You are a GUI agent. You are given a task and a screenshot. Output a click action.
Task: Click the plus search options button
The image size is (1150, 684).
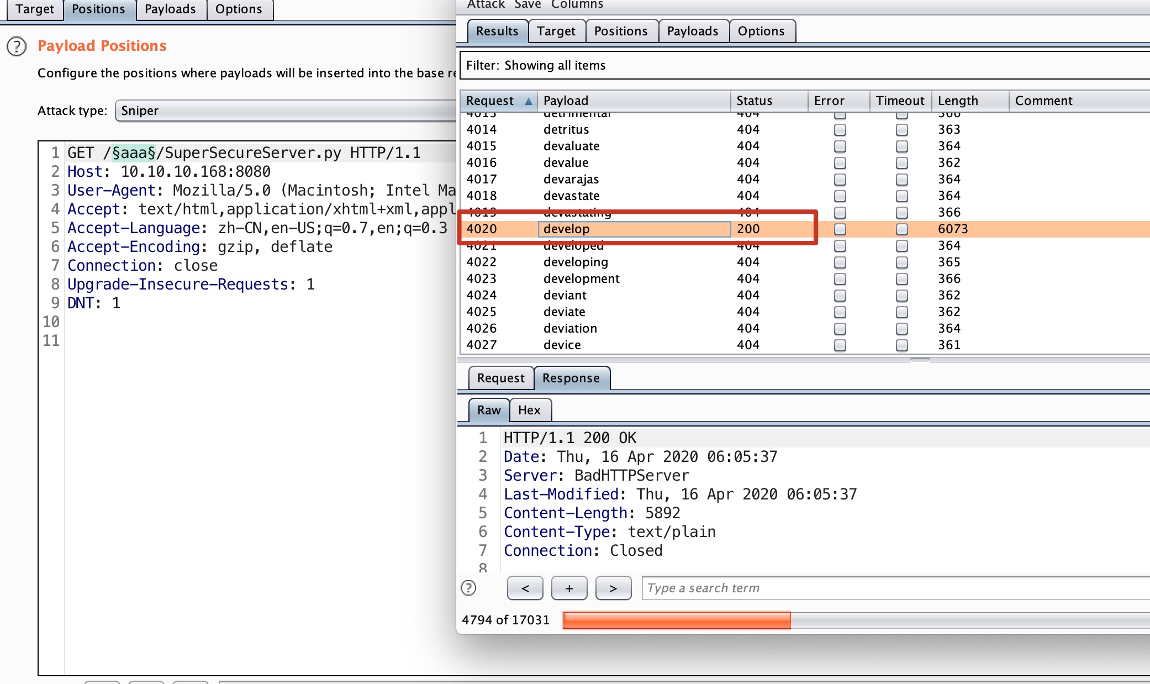click(x=569, y=588)
